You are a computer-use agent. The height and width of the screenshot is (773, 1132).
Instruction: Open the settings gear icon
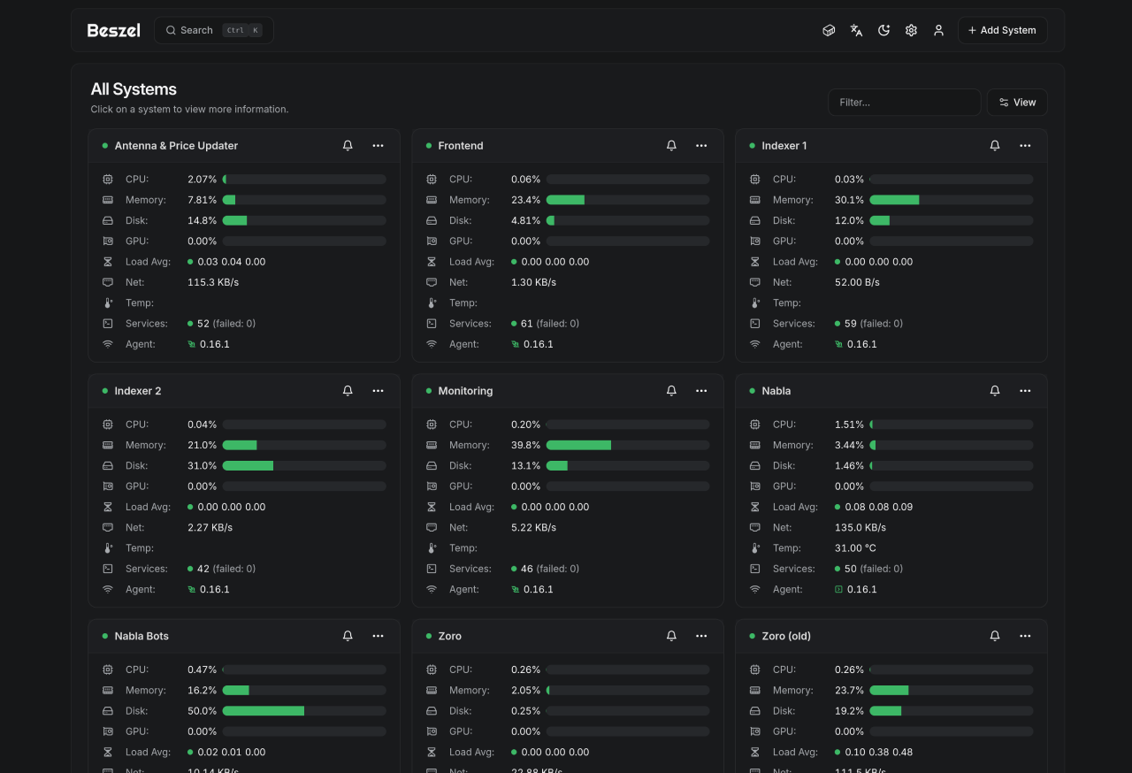[911, 30]
